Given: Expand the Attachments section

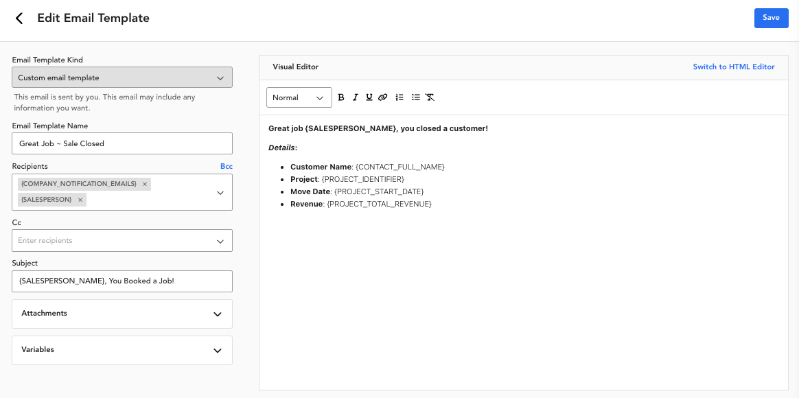Looking at the screenshot, I should click(x=122, y=314).
